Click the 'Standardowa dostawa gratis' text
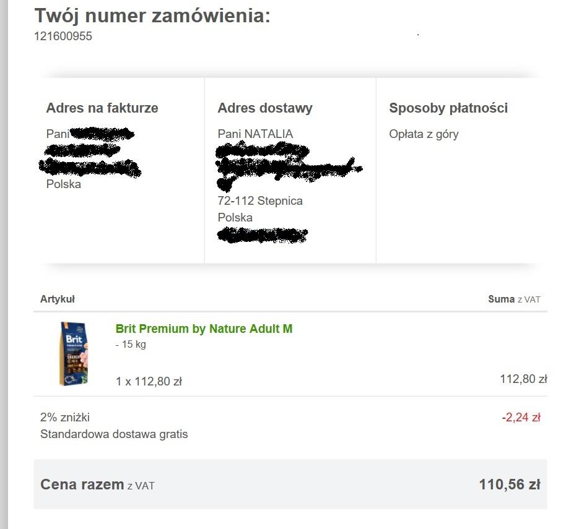This screenshot has width=574, height=529. coord(114,434)
